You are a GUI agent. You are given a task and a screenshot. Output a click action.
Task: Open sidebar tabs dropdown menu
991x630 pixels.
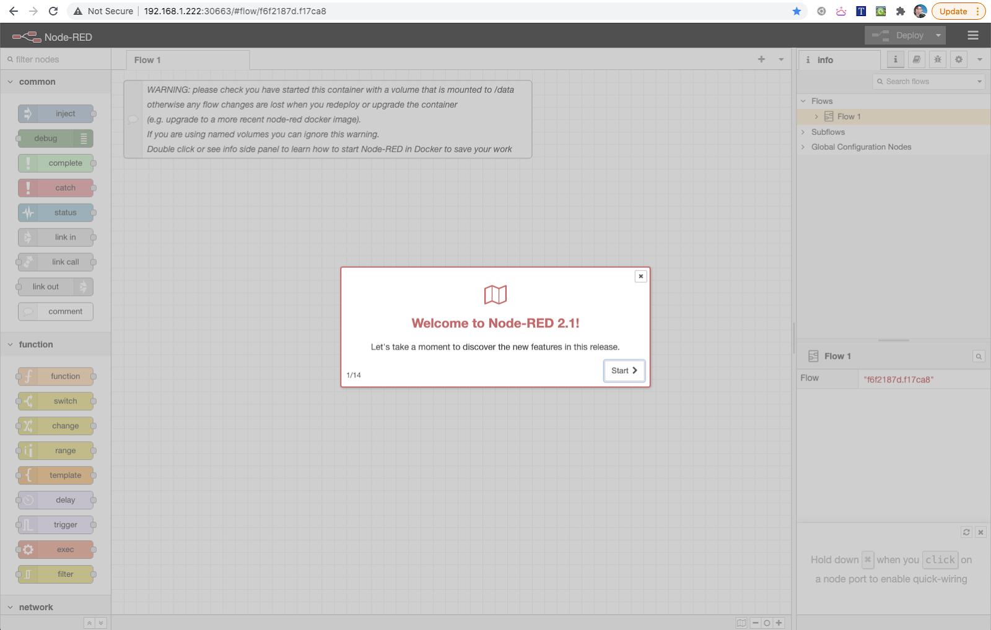tap(979, 59)
